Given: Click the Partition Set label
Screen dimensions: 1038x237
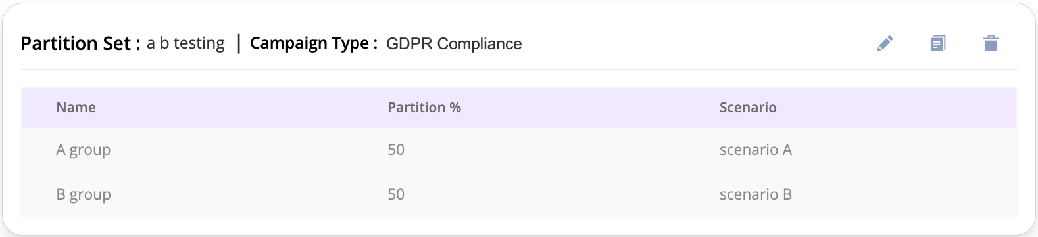Looking at the screenshot, I should [x=81, y=43].
